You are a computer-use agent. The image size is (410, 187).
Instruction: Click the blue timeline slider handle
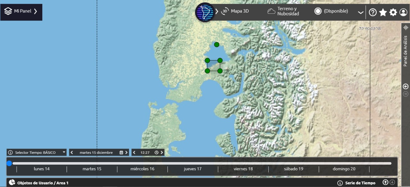9,163
